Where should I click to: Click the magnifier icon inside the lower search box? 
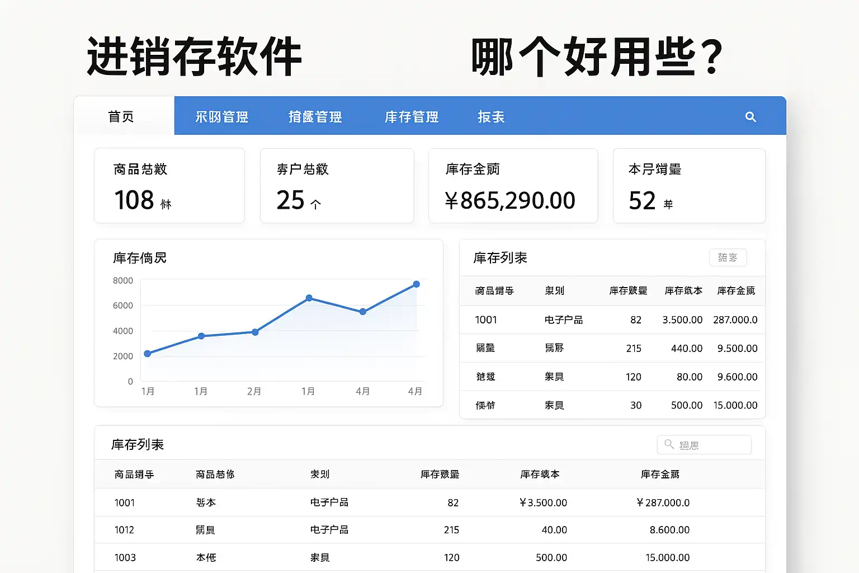click(669, 444)
